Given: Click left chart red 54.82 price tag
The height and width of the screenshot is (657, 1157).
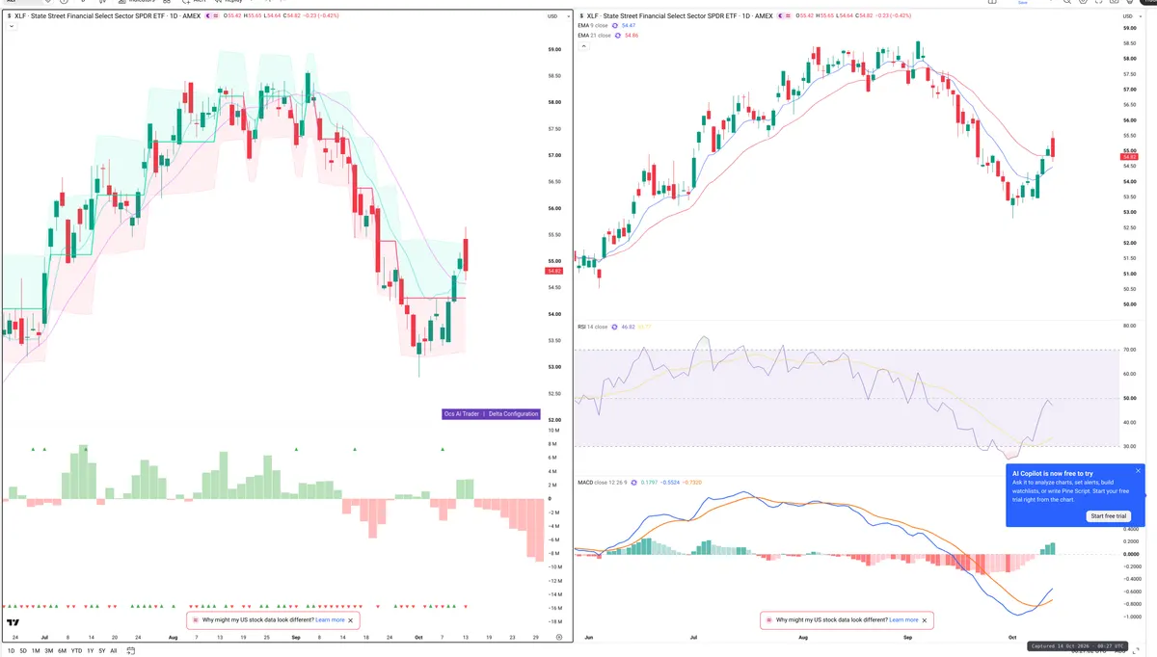Looking at the screenshot, I should coord(554,272).
